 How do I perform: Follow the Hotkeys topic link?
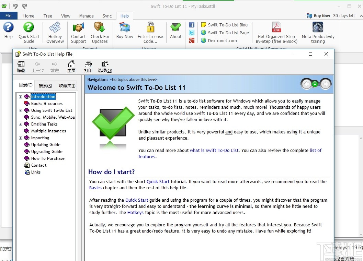[x=135, y=212]
